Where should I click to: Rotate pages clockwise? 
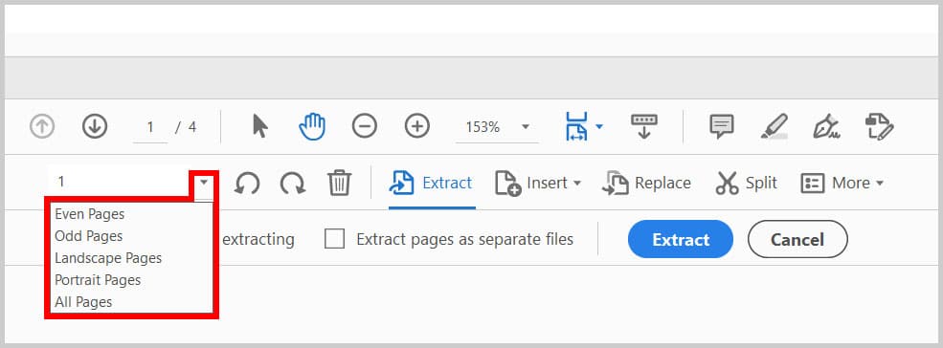(x=293, y=183)
